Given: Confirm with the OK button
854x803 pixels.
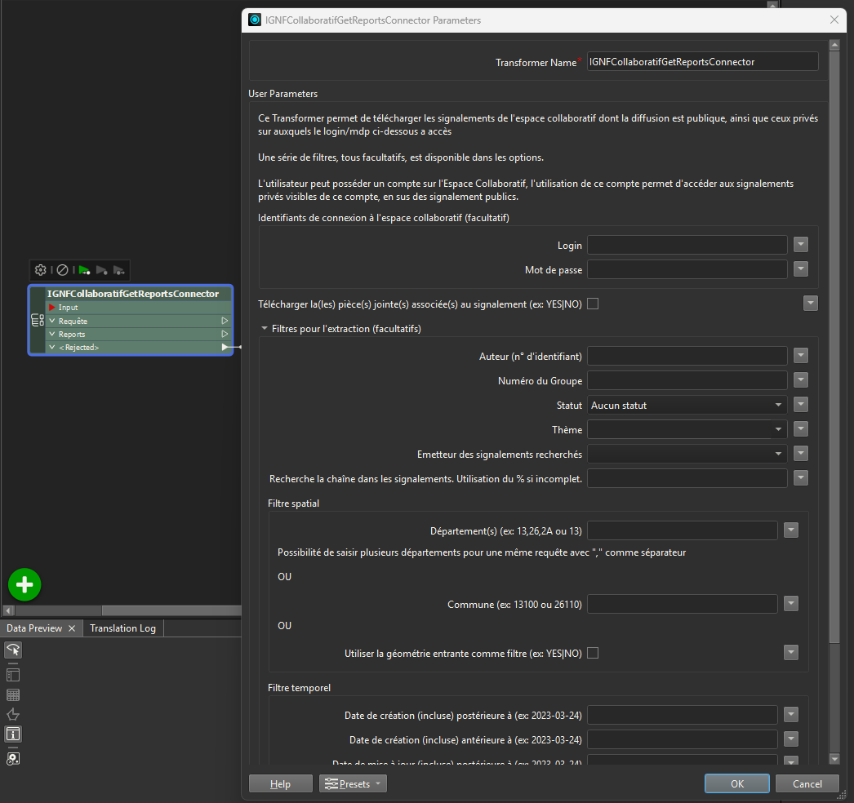Looking at the screenshot, I should (x=737, y=783).
